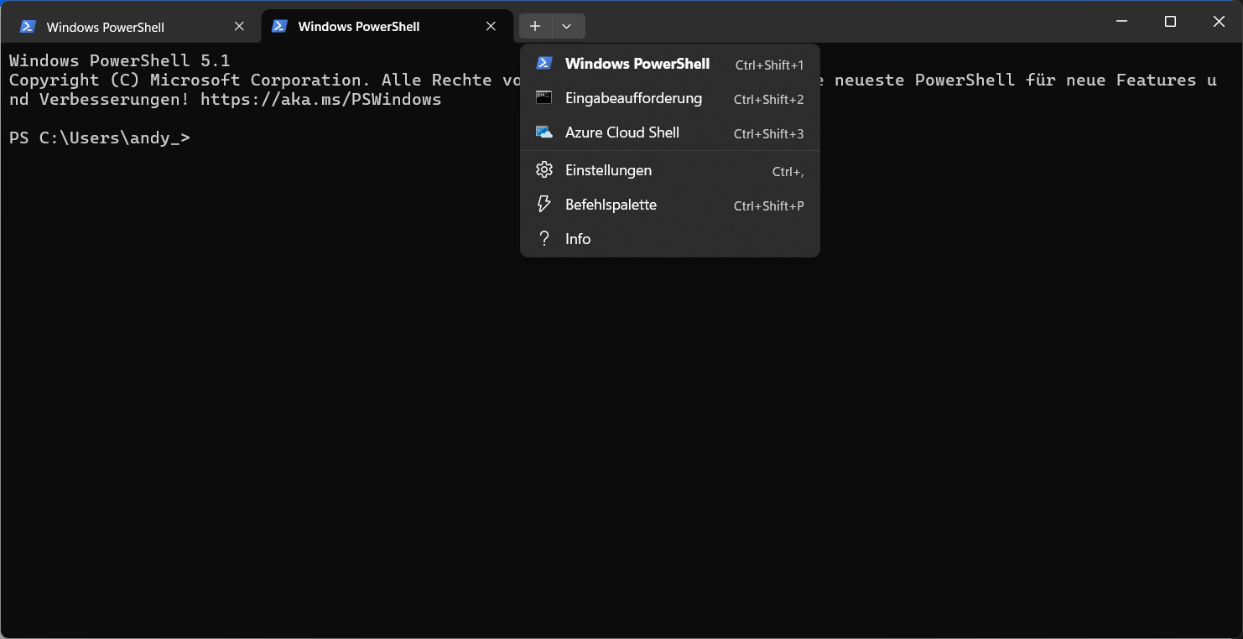Click the Ctrl+Shift+P shortcut text

(768, 205)
